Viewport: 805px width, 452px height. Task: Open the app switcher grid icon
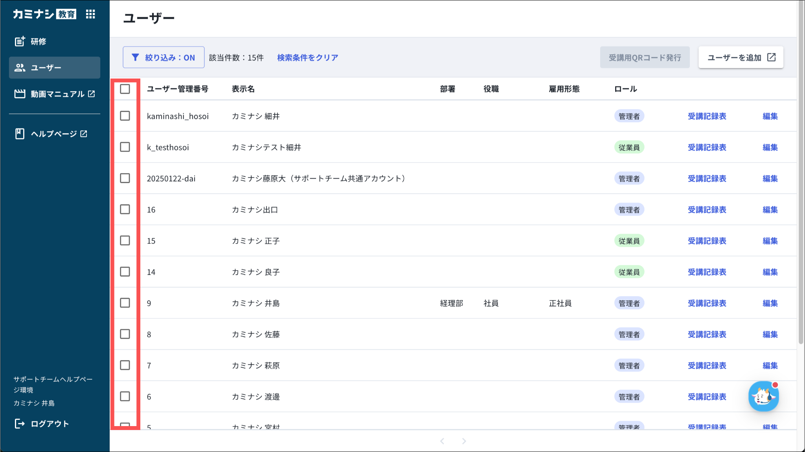tap(90, 15)
